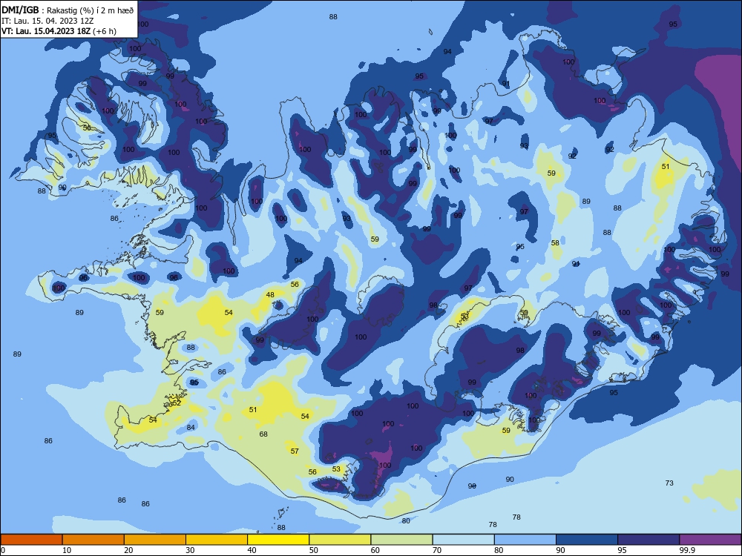
Task: Click the dark orange 0–10 legend swatch
Action: pos(31,540)
